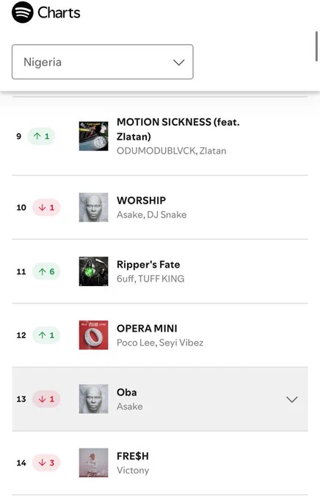This screenshot has height=500, width=320.
Task: Click Ripper's Fate cover art
Action: point(94,271)
